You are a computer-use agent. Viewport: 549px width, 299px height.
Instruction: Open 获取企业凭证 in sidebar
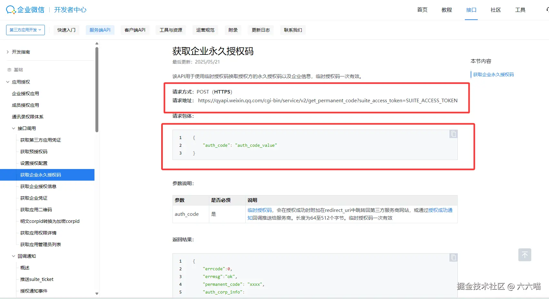(34, 198)
